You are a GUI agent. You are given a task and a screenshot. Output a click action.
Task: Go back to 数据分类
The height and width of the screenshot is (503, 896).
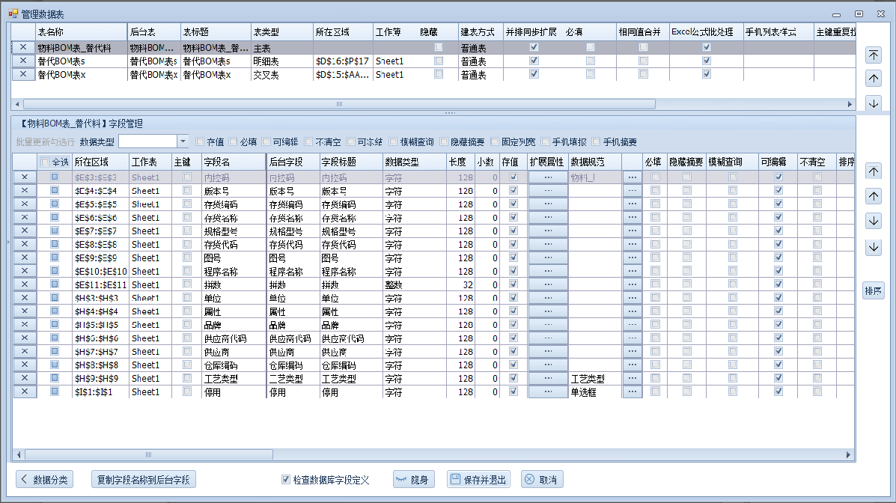click(x=45, y=480)
